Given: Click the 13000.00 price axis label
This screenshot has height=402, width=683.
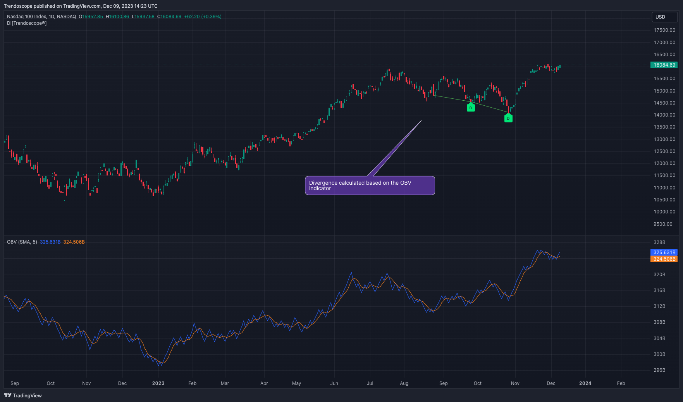Looking at the screenshot, I should [x=664, y=139].
